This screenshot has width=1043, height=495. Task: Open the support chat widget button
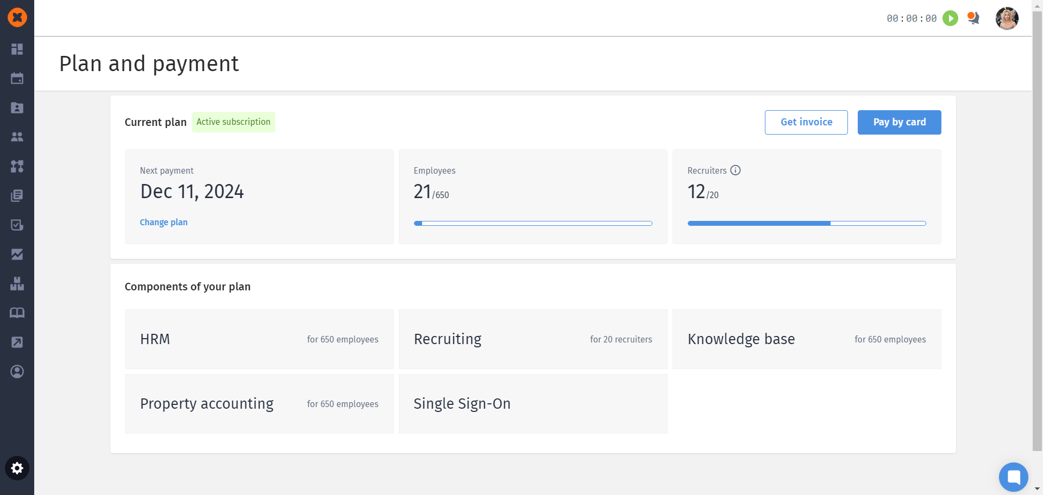tap(1014, 477)
